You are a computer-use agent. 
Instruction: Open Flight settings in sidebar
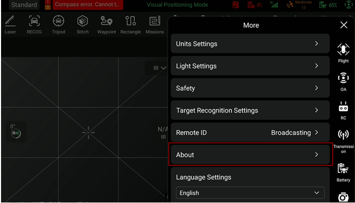point(343,53)
